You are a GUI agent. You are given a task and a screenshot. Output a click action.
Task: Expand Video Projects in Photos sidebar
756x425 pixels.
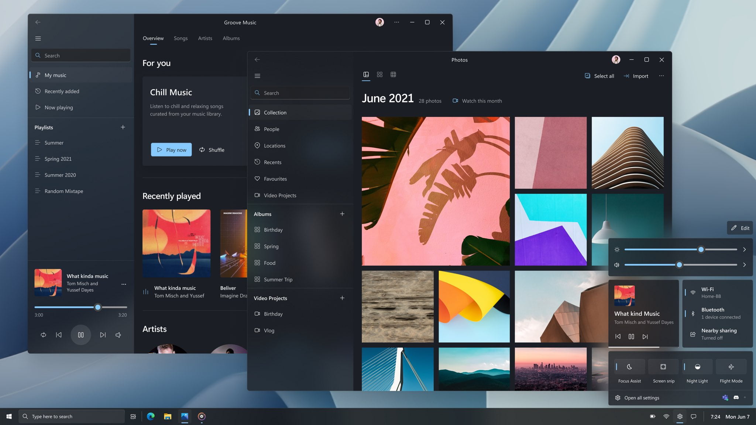click(x=270, y=297)
